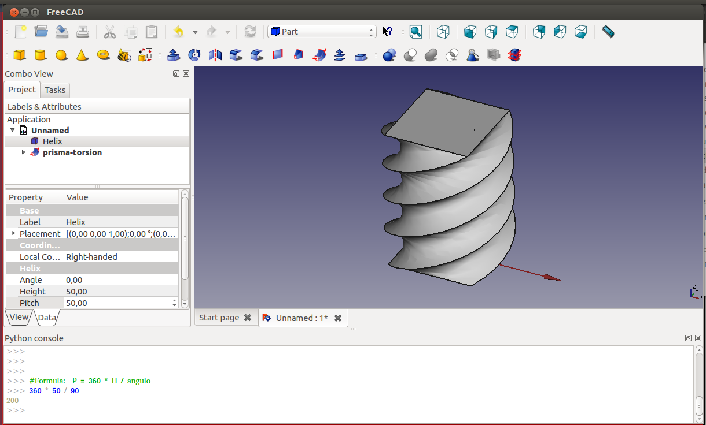Image resolution: width=706 pixels, height=425 pixels.
Task: Click the Save document icon
Action: [62, 32]
